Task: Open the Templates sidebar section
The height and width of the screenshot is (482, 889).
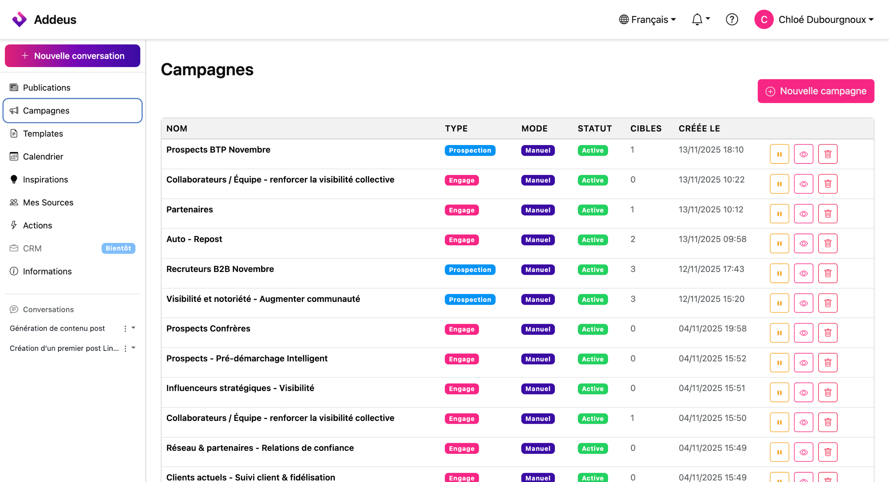Action: click(x=43, y=134)
